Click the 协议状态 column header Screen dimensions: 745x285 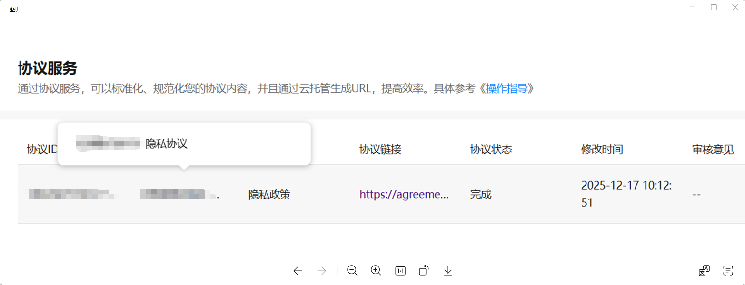pos(490,149)
